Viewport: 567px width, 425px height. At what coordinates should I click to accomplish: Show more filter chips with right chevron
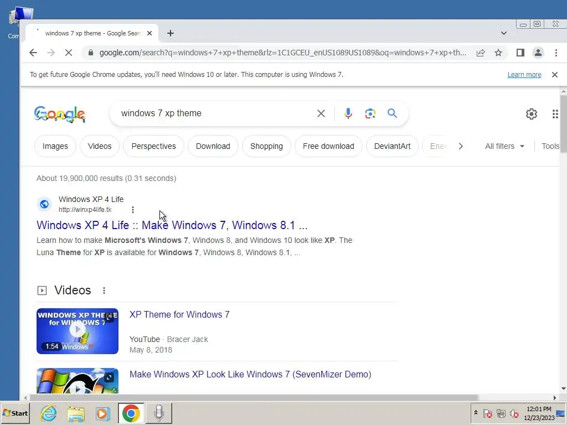pyautogui.click(x=461, y=146)
